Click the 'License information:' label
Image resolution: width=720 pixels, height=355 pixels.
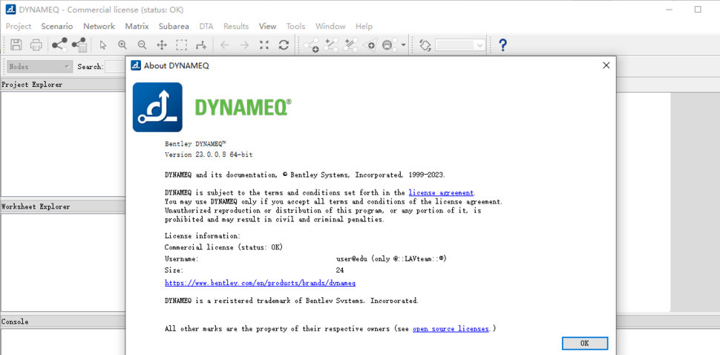click(203, 236)
